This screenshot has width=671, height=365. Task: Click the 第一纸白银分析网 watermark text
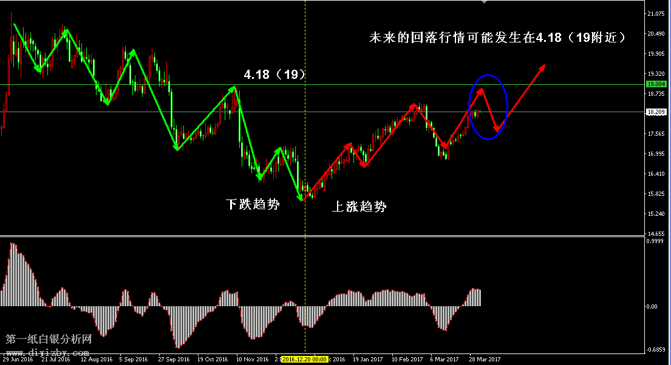(49, 339)
